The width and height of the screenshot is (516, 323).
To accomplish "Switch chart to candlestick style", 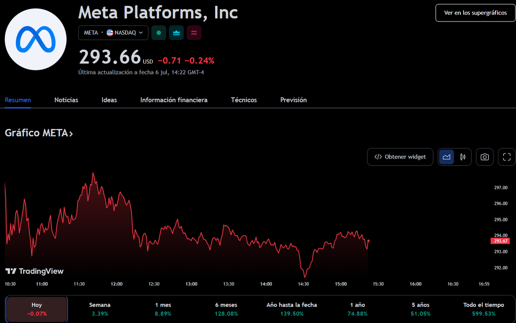I will pyautogui.click(x=463, y=157).
